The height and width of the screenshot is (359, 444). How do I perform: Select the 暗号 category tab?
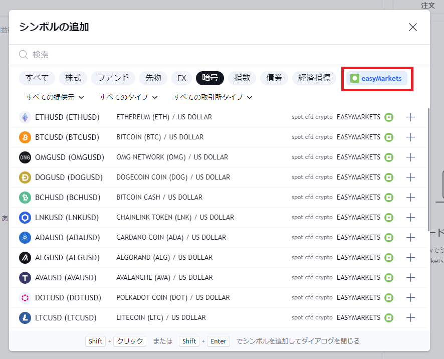pyautogui.click(x=210, y=78)
